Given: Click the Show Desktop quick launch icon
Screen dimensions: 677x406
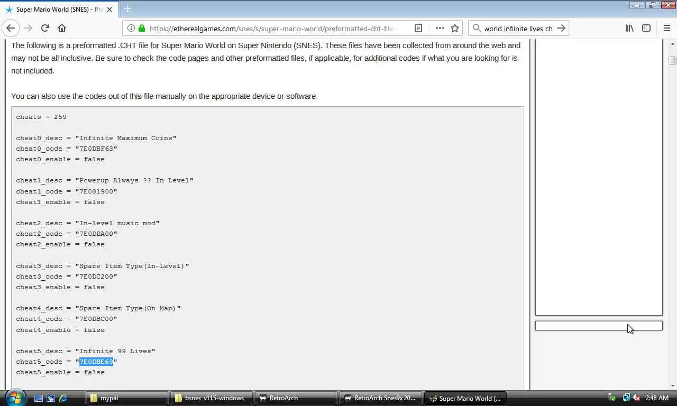Looking at the screenshot, I should [x=39, y=398].
